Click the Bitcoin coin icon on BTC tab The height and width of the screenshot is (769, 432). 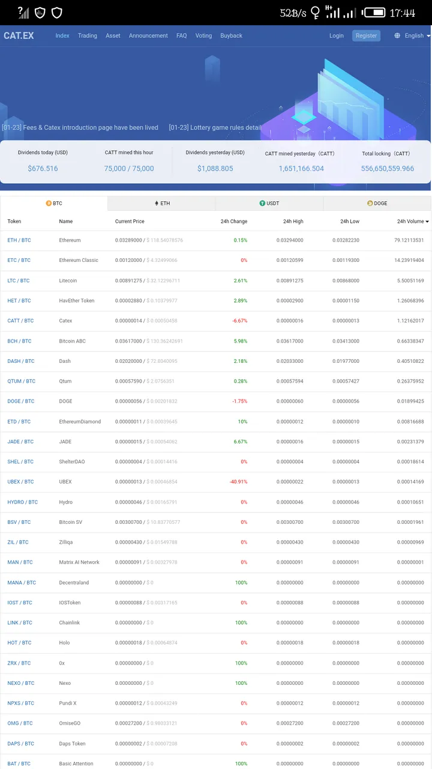49,203
